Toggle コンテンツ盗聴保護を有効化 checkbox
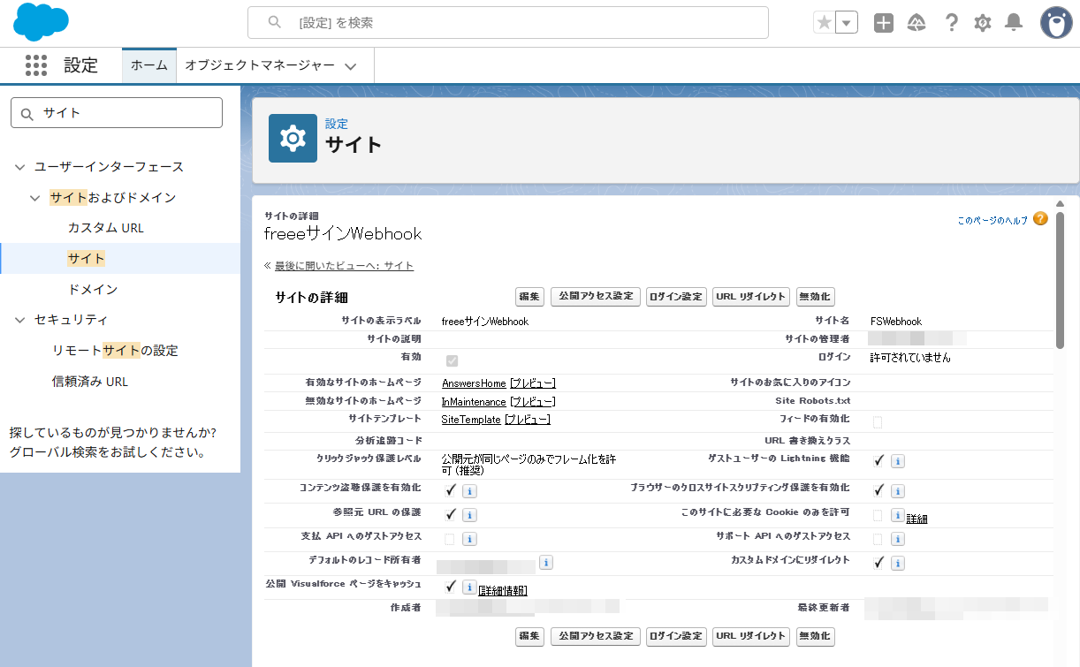The width and height of the screenshot is (1080, 667). [451, 489]
